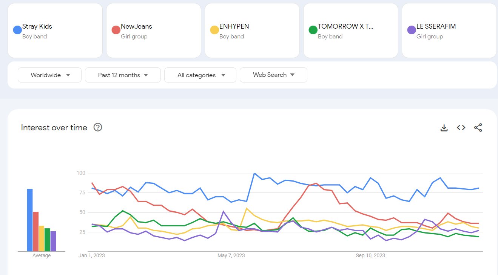Open the embed code icon
Viewport: 498px width, 275px height.
[x=461, y=128]
